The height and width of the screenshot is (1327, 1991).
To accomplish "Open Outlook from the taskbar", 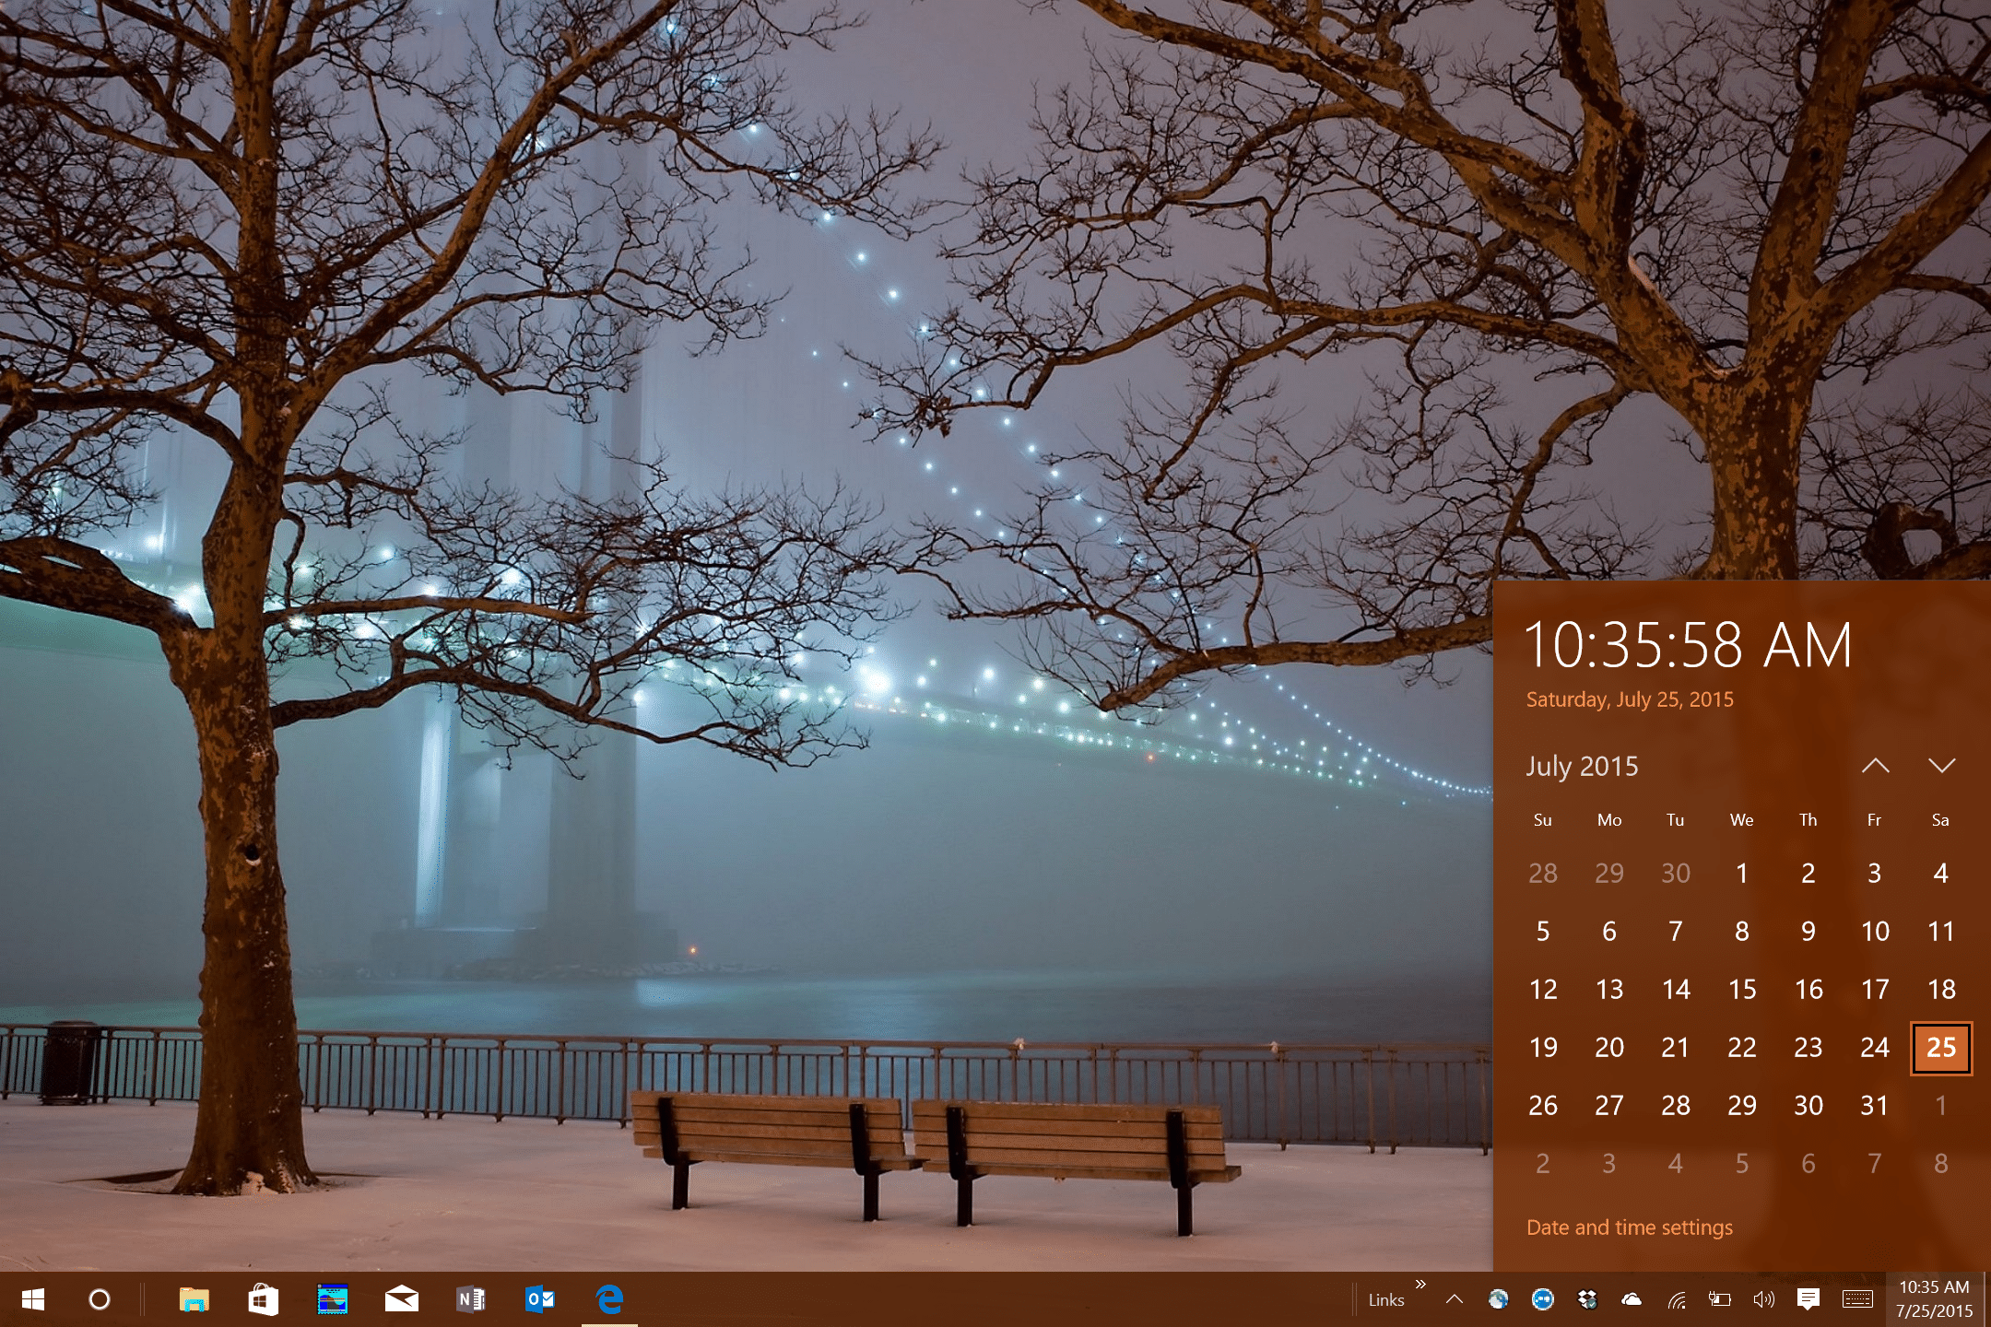I will (x=540, y=1299).
